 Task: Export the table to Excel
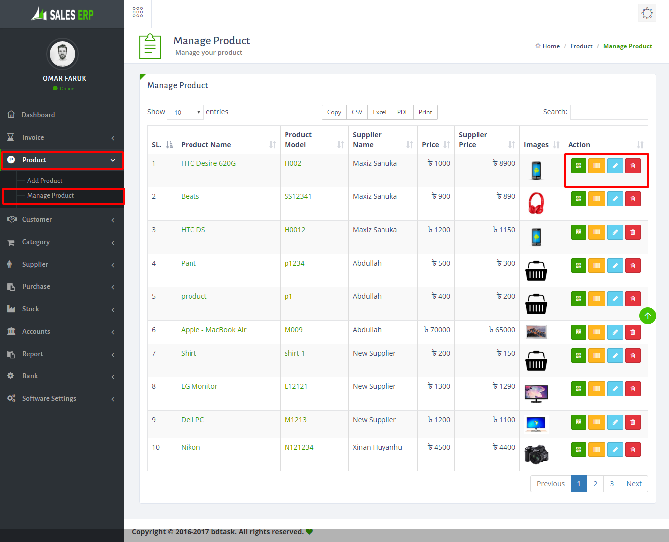tap(380, 112)
